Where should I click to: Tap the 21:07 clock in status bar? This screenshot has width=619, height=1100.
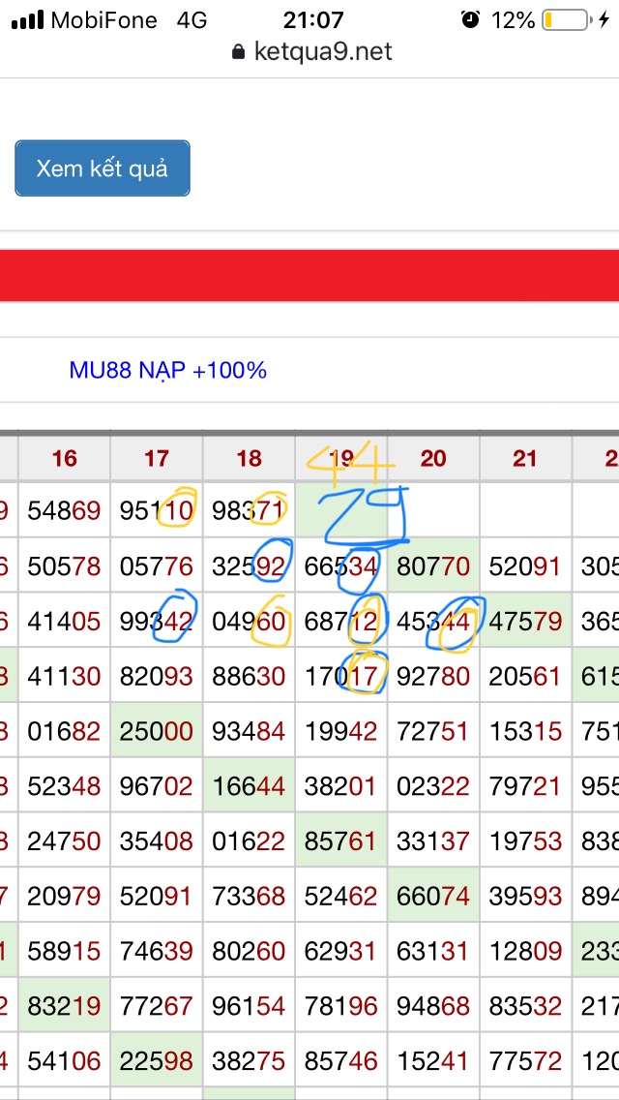tap(313, 19)
